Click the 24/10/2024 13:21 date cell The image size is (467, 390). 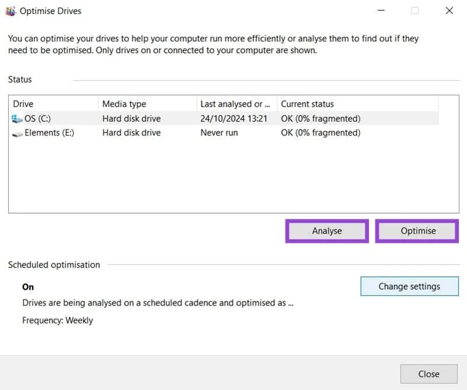click(x=233, y=119)
